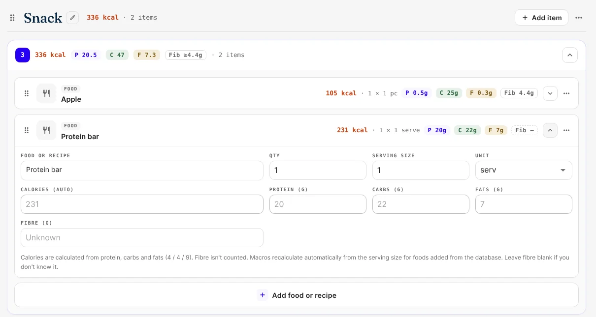Click the Snack header 336 kcal total
Image resolution: width=596 pixels, height=317 pixels.
(102, 18)
